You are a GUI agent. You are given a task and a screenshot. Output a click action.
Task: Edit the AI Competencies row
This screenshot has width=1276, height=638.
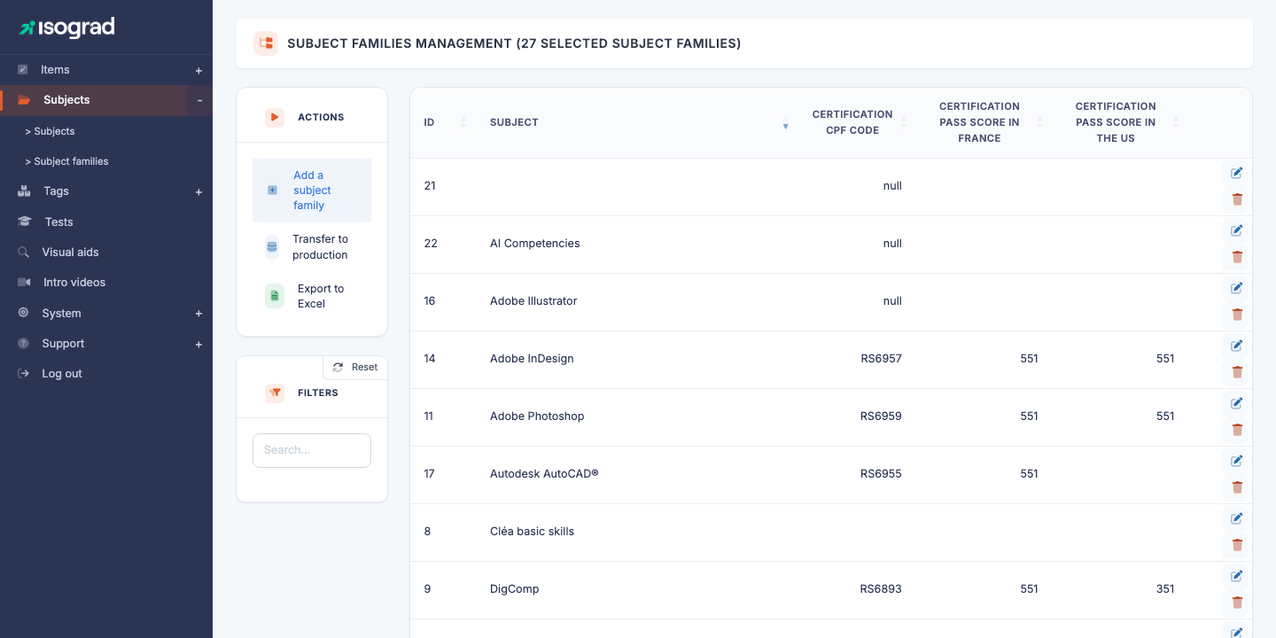(1237, 230)
